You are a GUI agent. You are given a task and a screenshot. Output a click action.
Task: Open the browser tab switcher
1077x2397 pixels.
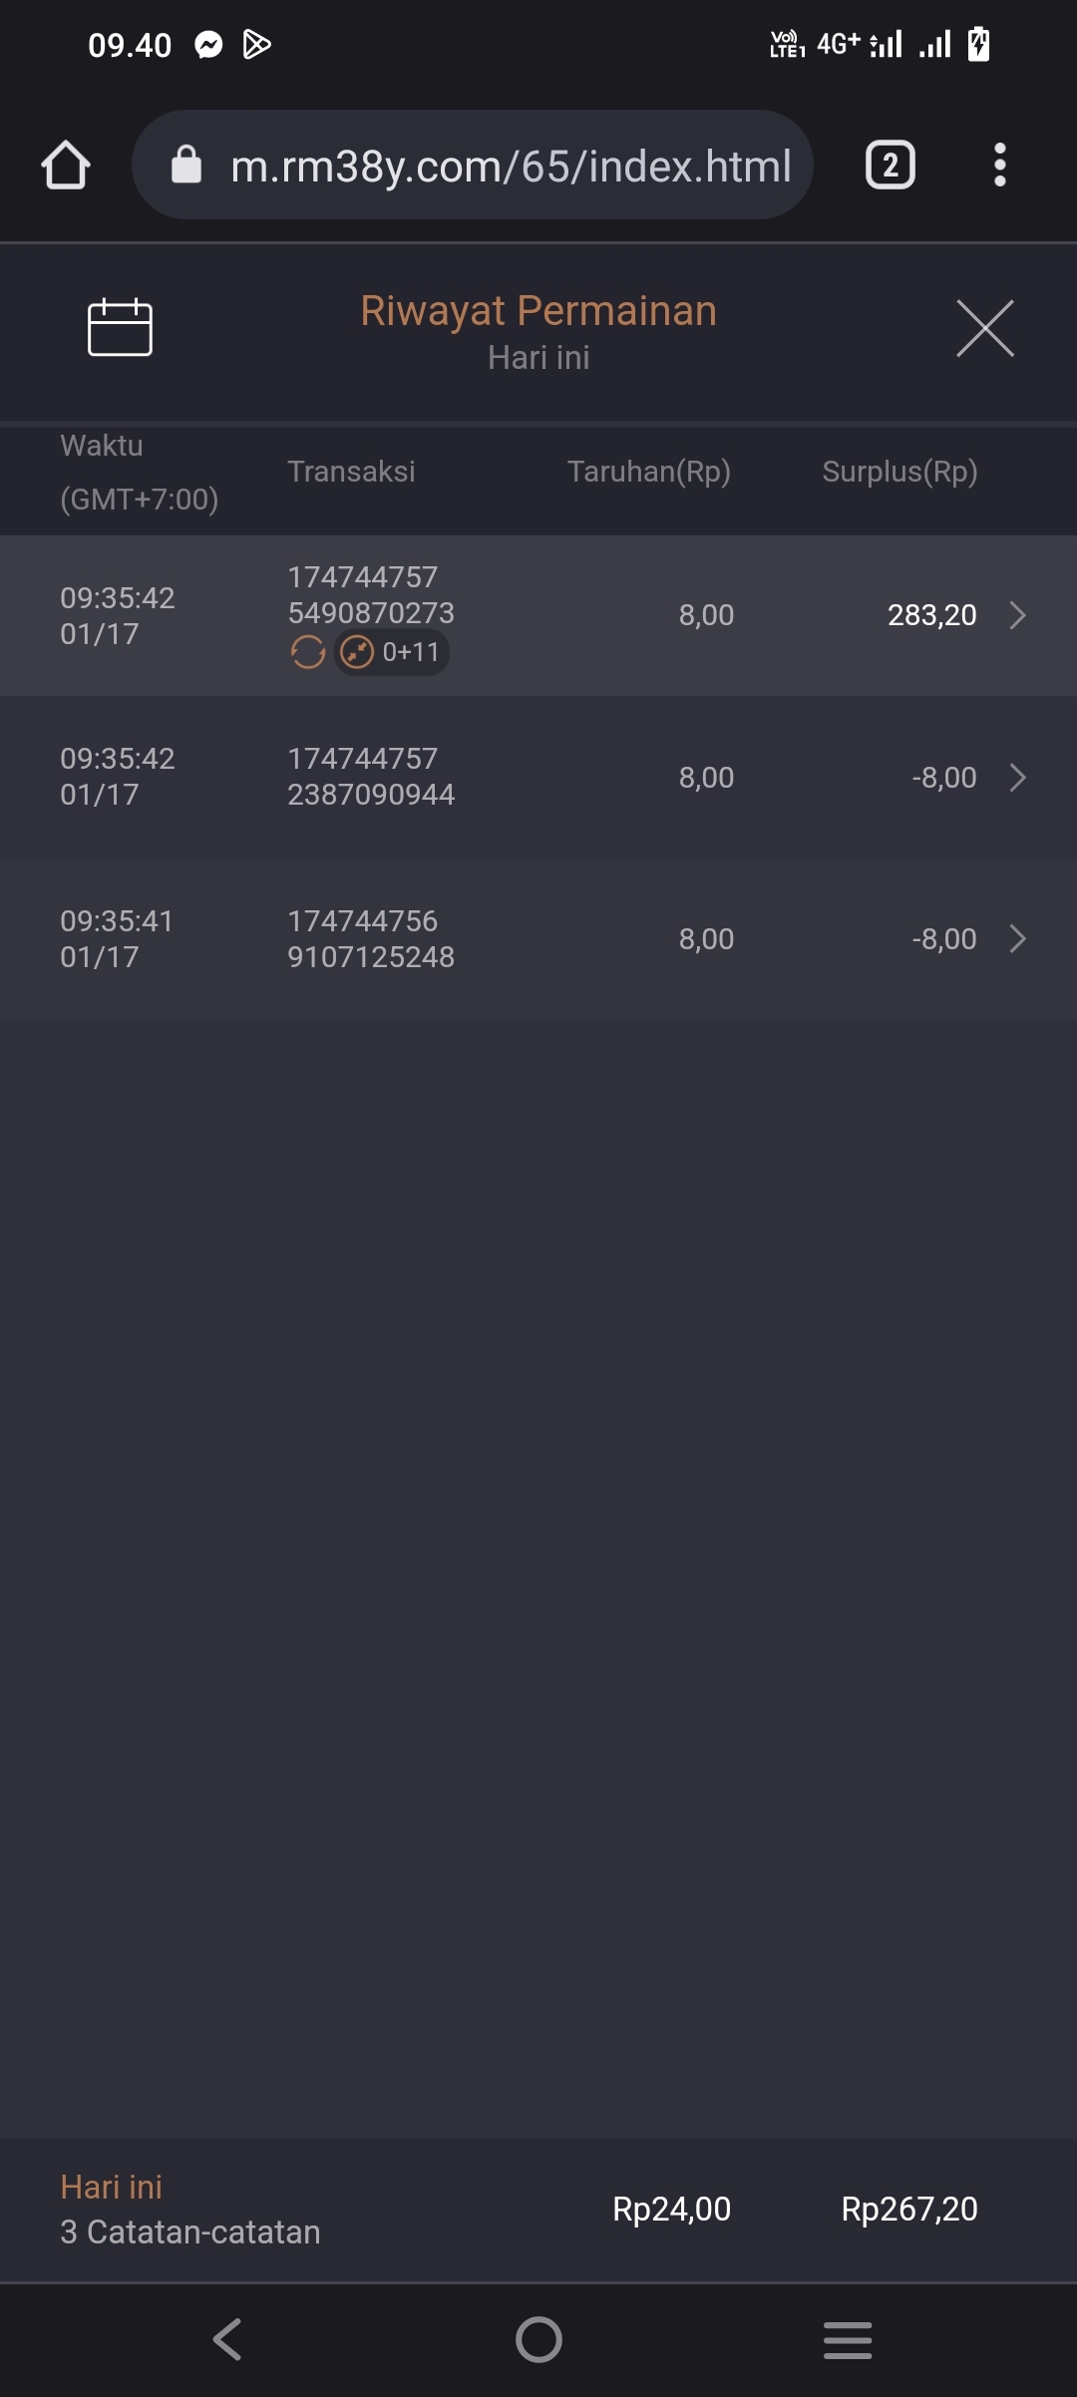[x=890, y=165]
